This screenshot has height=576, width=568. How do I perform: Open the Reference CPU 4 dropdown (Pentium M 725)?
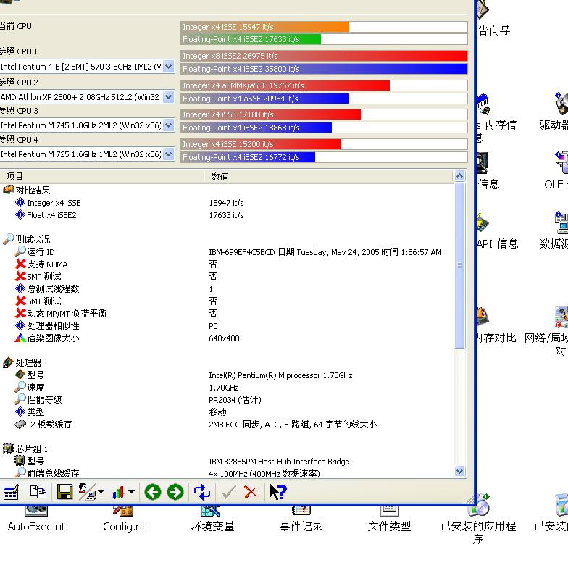[x=169, y=154]
